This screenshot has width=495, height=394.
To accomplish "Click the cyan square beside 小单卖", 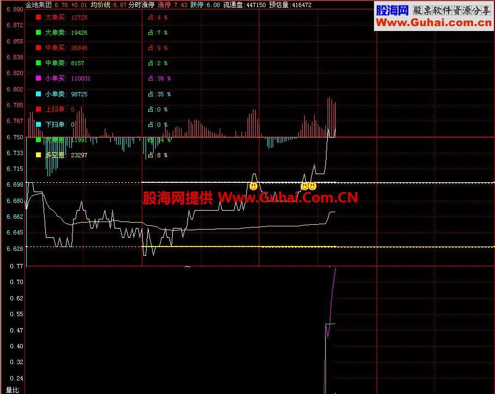I will pyautogui.click(x=38, y=94).
